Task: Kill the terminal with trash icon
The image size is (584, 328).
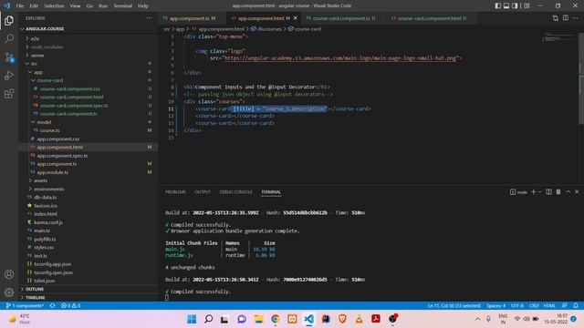Action: (x=558, y=192)
